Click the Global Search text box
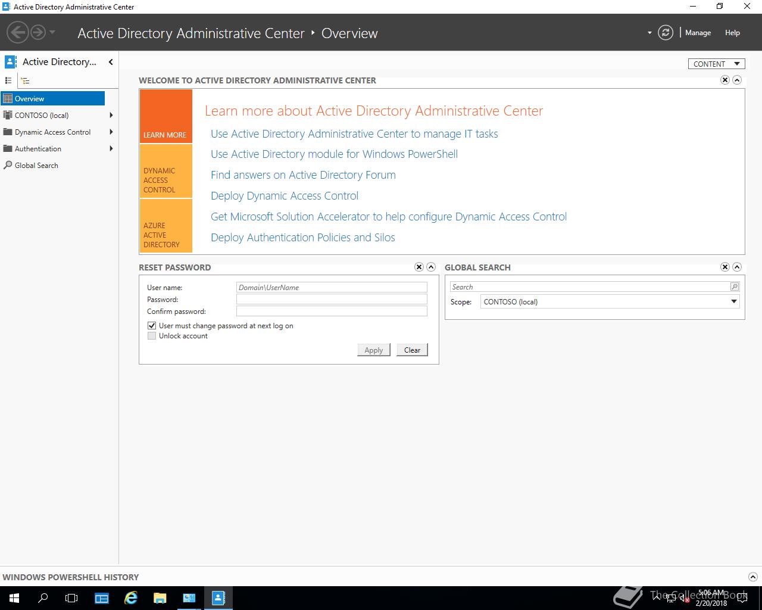The image size is (762, 610). click(x=589, y=287)
